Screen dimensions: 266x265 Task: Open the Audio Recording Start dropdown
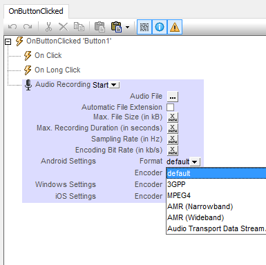[x=115, y=85]
